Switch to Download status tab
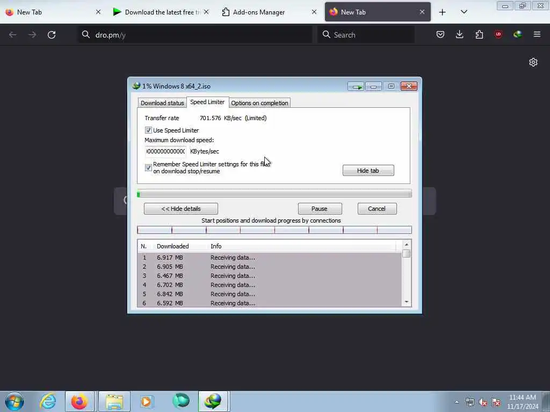 (162, 103)
